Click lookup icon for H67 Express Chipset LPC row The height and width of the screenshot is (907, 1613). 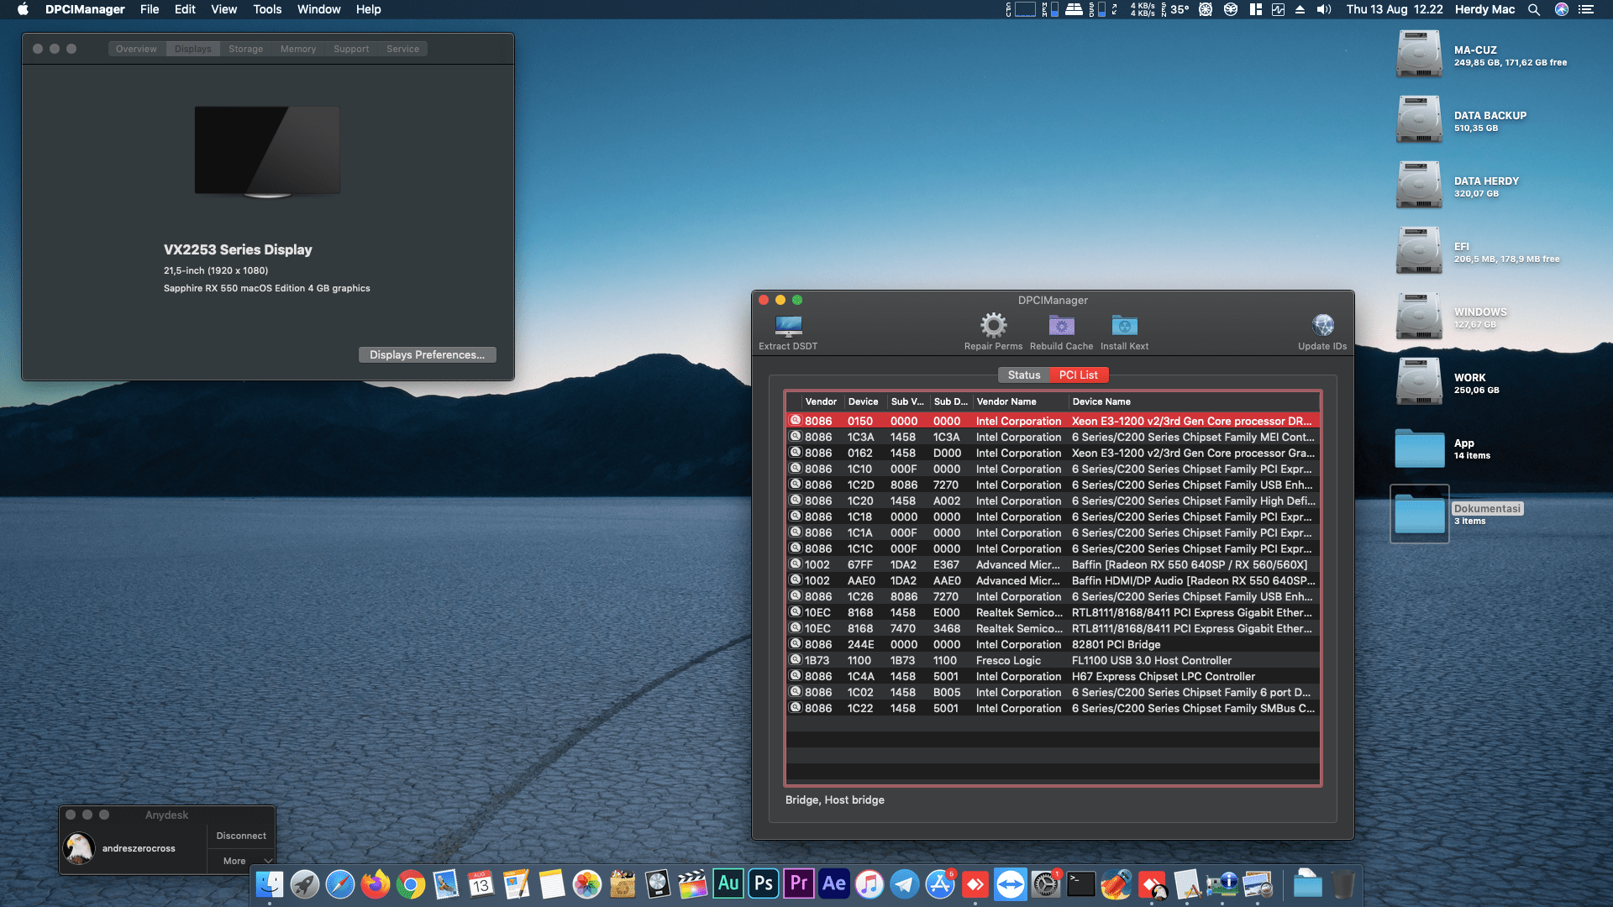tap(795, 676)
